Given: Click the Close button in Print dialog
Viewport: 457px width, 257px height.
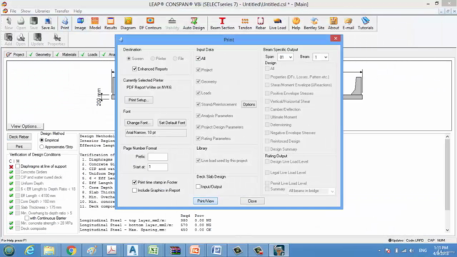Looking at the screenshot, I should pos(252,201).
